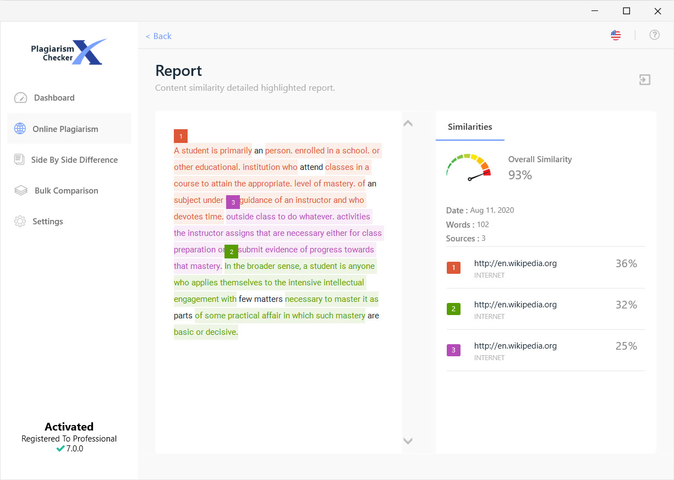Open the first en.wikipedia.org source link
The image size is (674, 480).
pyautogui.click(x=516, y=263)
